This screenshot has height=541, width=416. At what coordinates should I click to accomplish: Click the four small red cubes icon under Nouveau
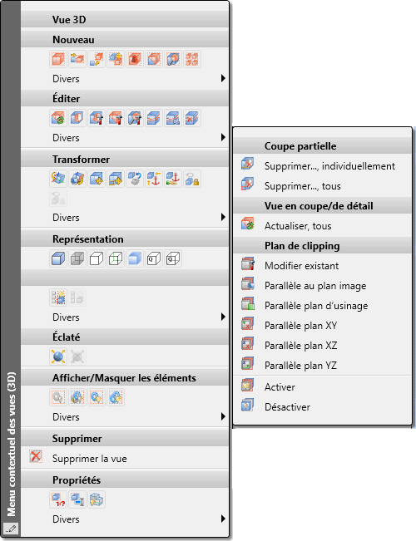[x=192, y=59]
